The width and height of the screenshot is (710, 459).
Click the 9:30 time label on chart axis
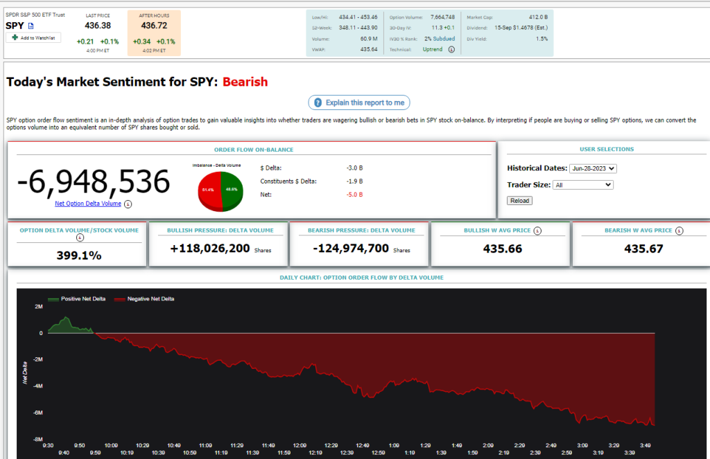click(48, 445)
